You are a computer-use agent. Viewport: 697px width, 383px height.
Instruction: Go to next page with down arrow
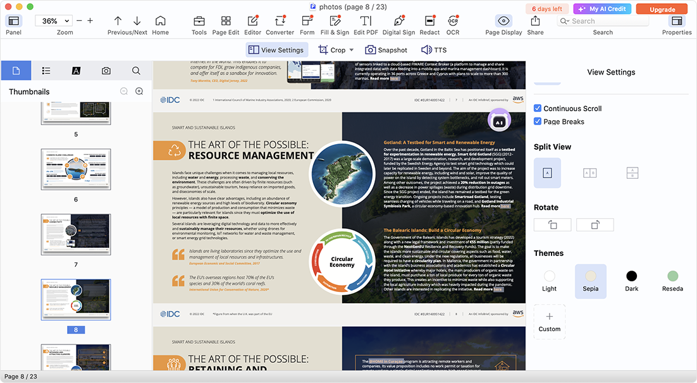tap(137, 21)
